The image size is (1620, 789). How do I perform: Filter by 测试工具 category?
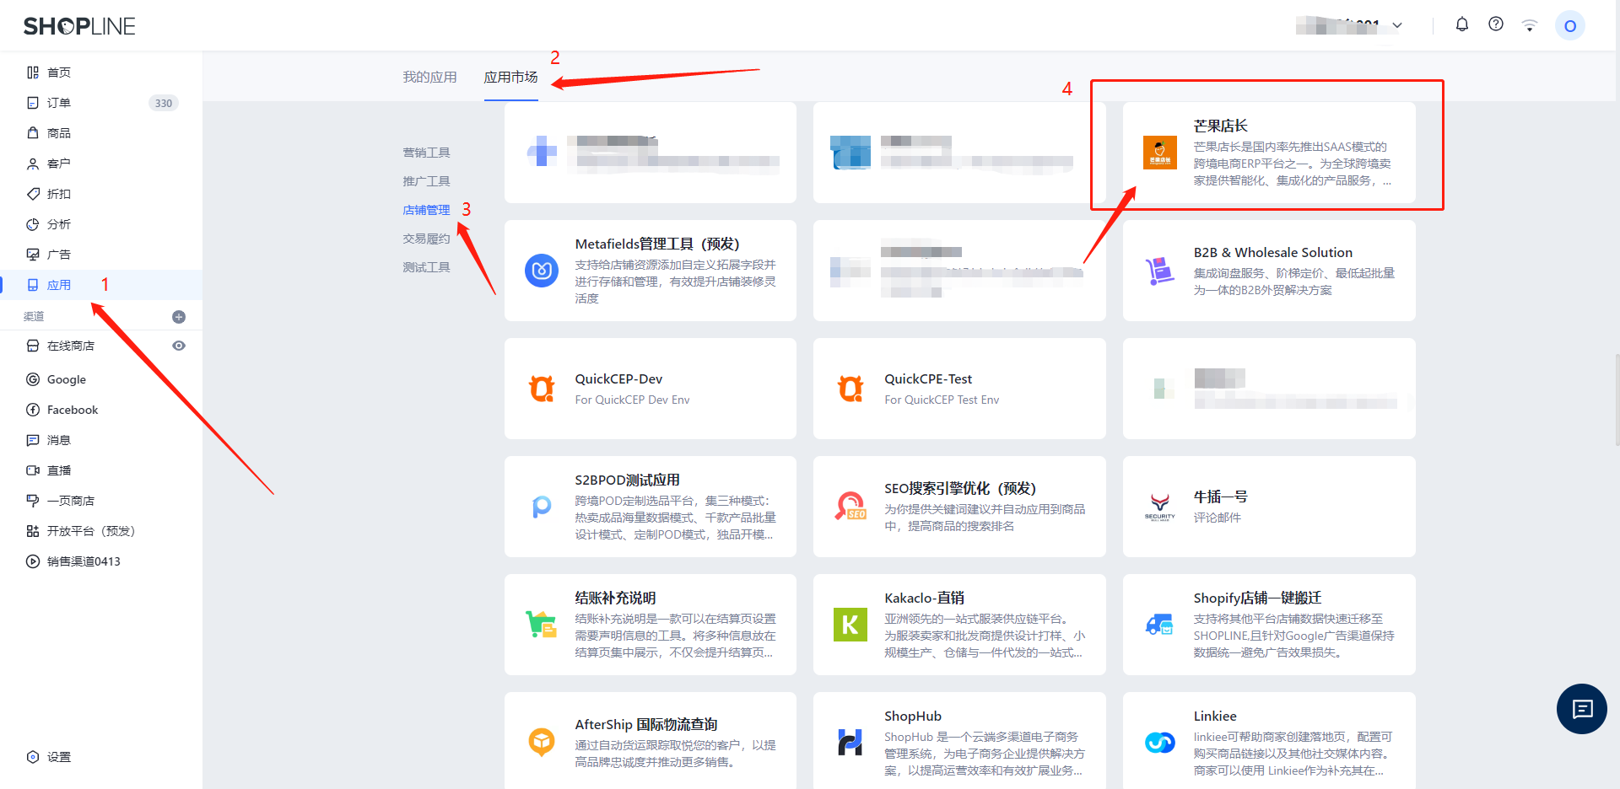(426, 267)
